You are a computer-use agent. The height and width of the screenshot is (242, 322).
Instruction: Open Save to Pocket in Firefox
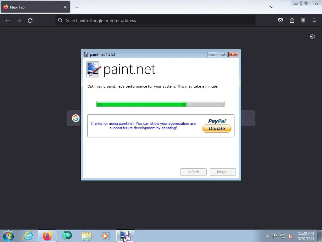[x=280, y=20]
